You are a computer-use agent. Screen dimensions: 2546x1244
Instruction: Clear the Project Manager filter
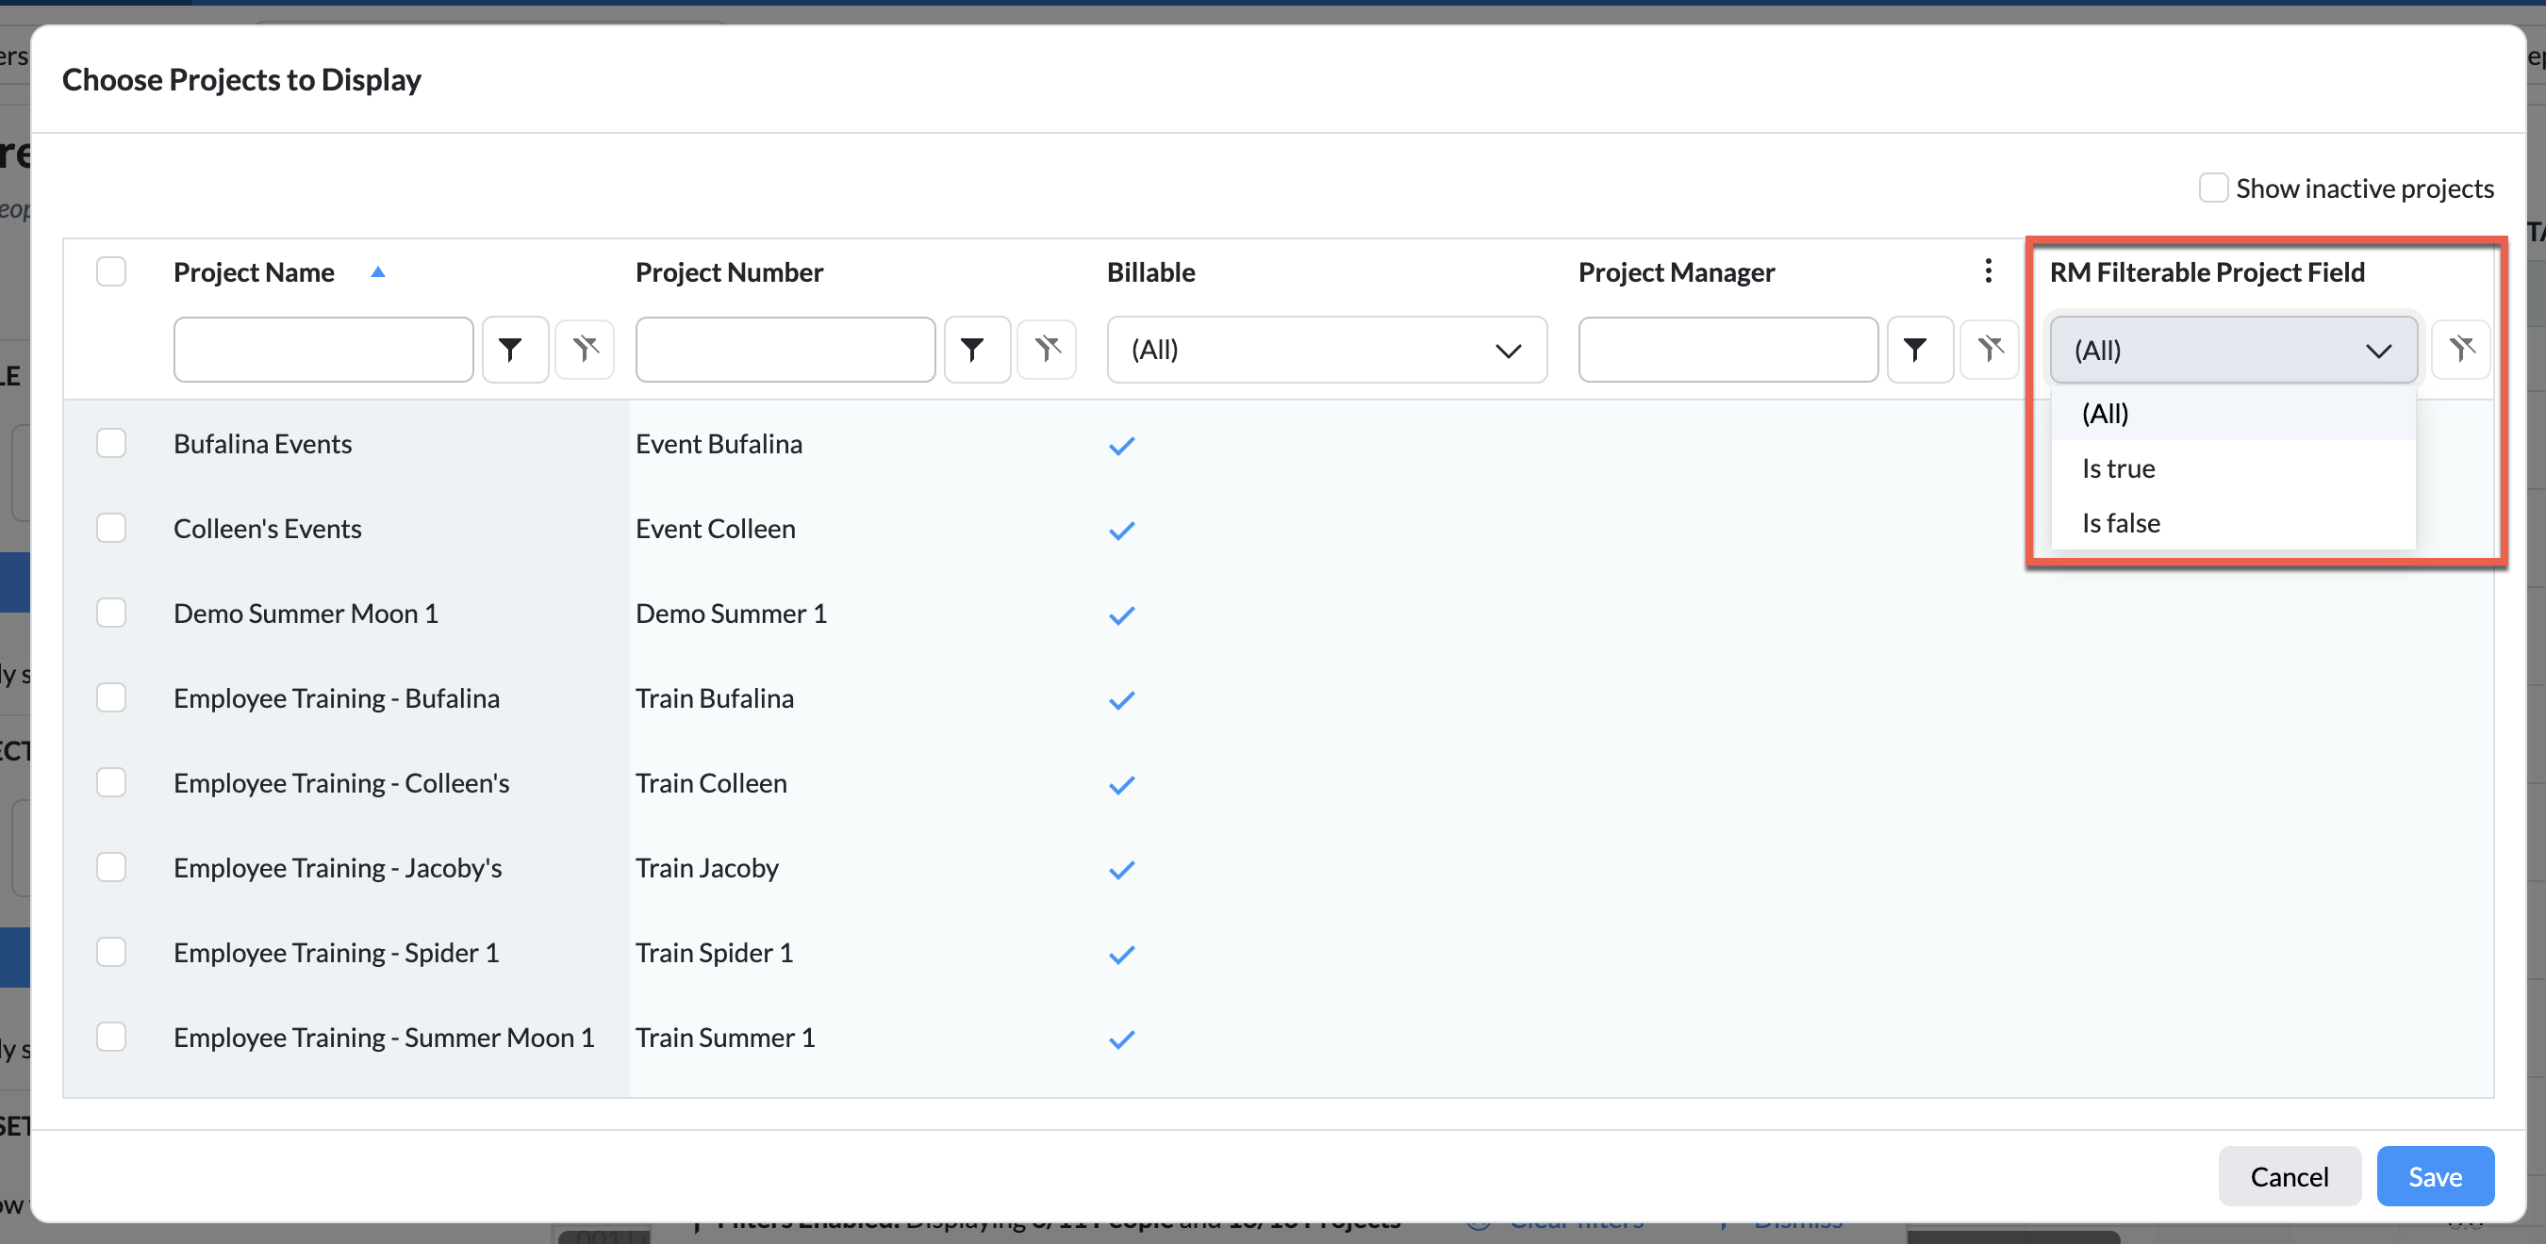1990,349
